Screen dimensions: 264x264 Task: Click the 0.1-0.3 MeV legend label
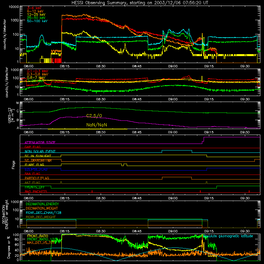(x=38, y=71)
